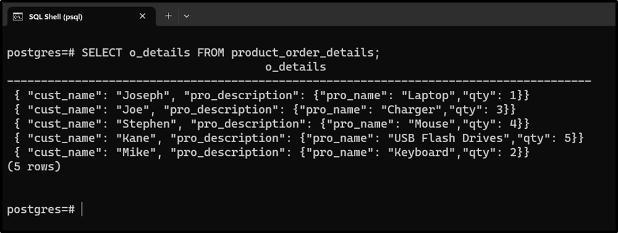Click the SQL Shell terminal icon in tab

coord(18,16)
